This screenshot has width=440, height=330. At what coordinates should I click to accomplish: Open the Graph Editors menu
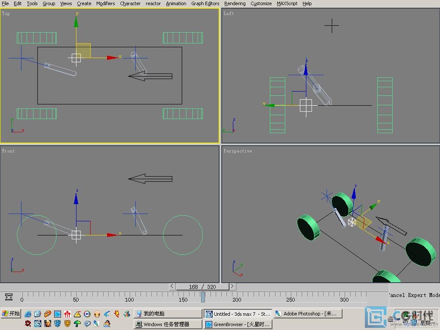(205, 3)
